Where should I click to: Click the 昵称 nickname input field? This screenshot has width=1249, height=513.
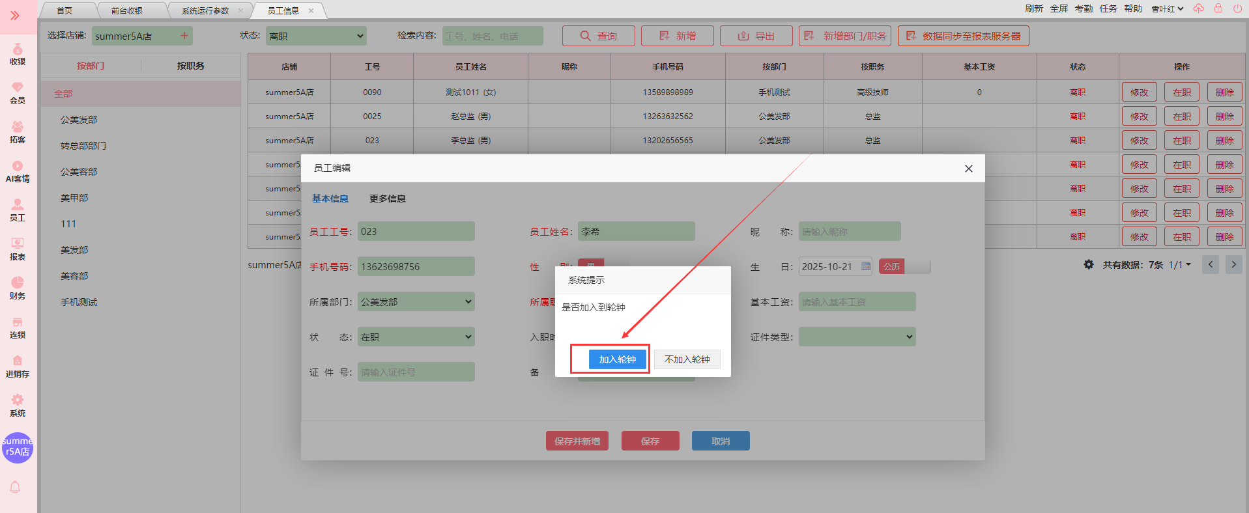(849, 231)
